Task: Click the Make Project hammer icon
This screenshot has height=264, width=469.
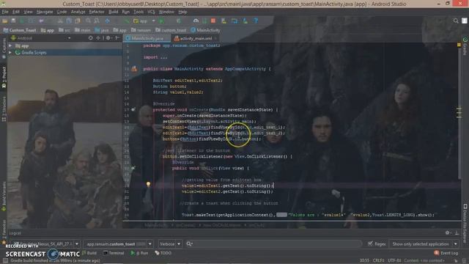Action: (127, 21)
